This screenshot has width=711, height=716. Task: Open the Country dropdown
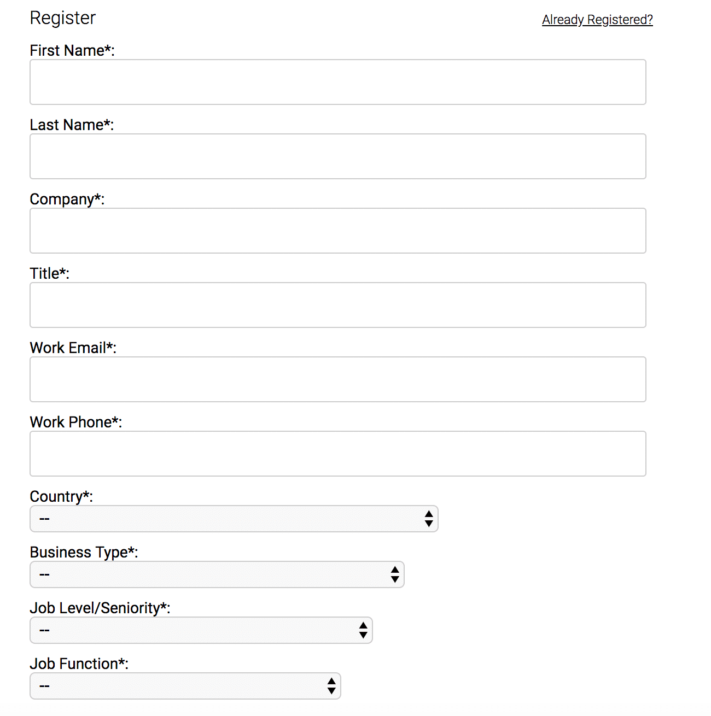234,519
